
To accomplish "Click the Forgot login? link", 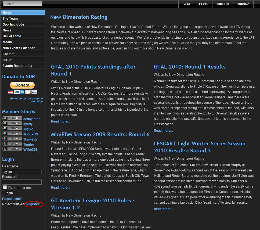I will tap(12, 199).
